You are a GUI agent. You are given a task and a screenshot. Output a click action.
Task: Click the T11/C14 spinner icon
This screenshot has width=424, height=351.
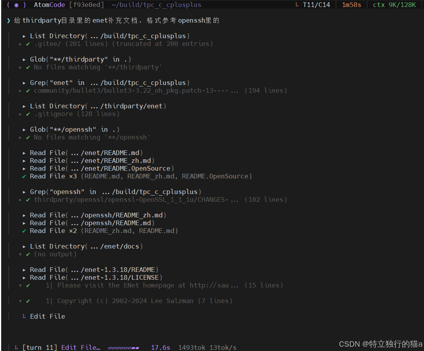297,5
